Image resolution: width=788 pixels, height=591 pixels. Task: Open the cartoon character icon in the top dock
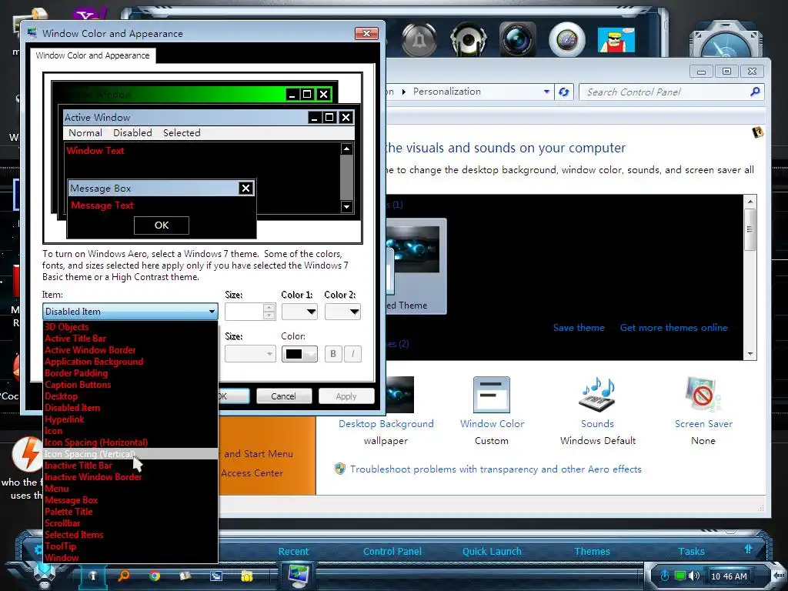coord(616,40)
